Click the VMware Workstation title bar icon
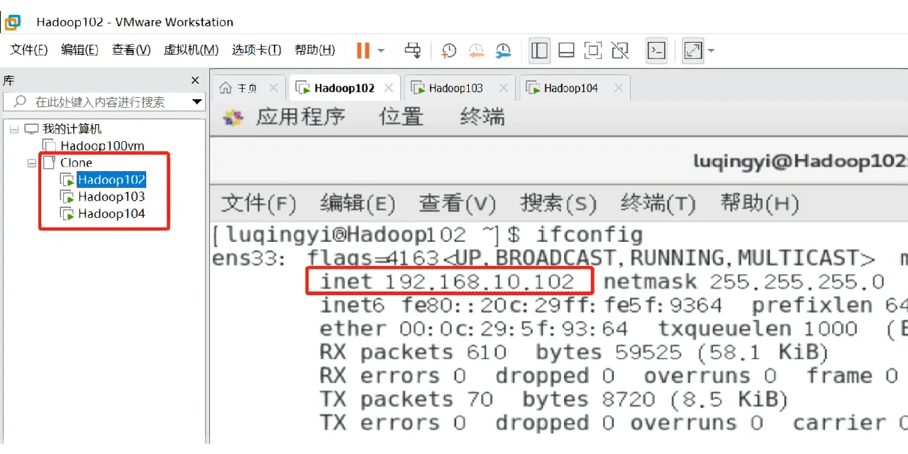The width and height of the screenshot is (908, 454). click(x=12, y=22)
